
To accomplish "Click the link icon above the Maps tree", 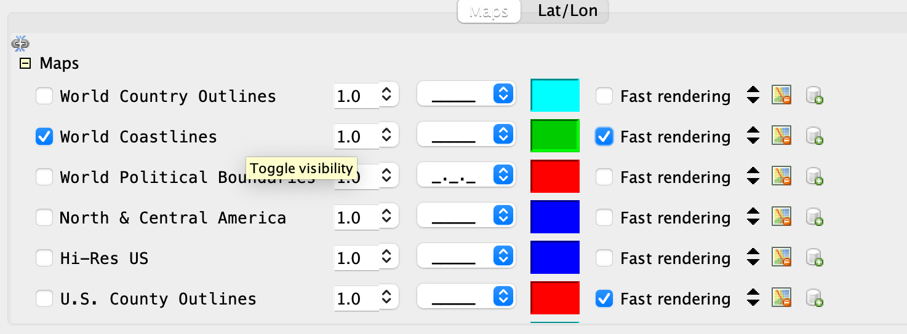I will 20,44.
